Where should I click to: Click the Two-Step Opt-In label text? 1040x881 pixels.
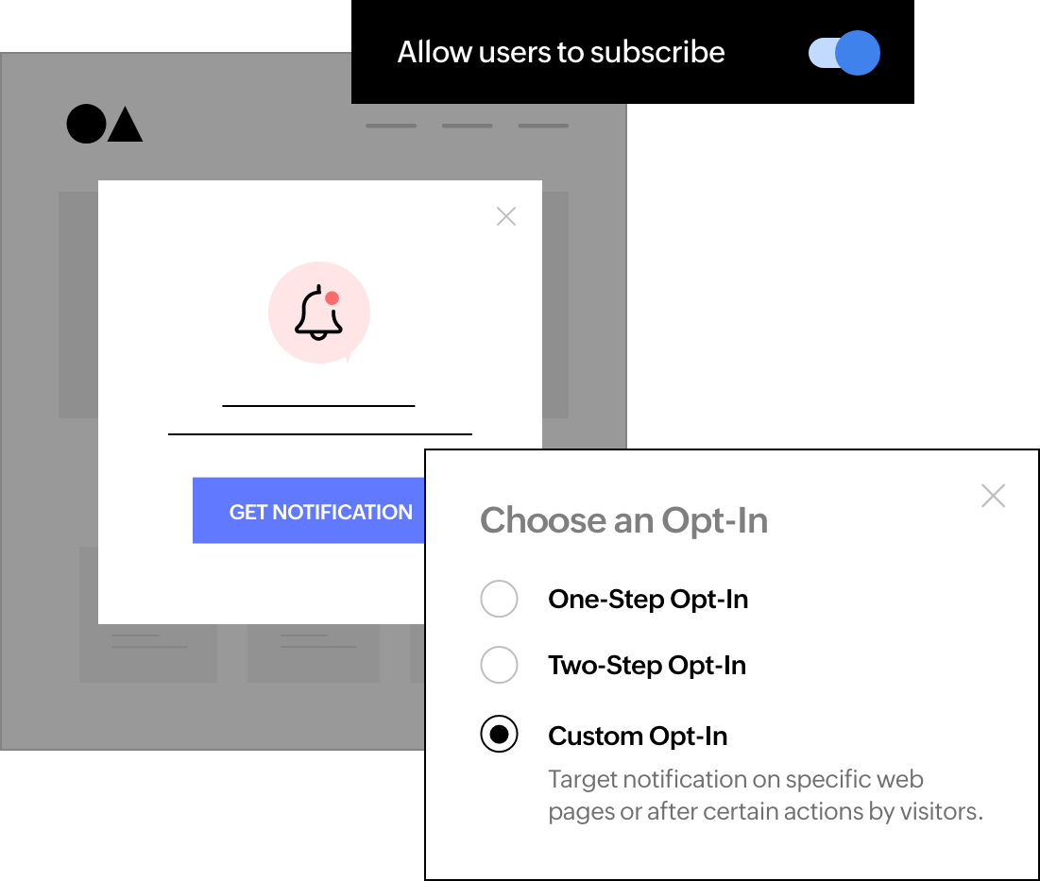647,666
